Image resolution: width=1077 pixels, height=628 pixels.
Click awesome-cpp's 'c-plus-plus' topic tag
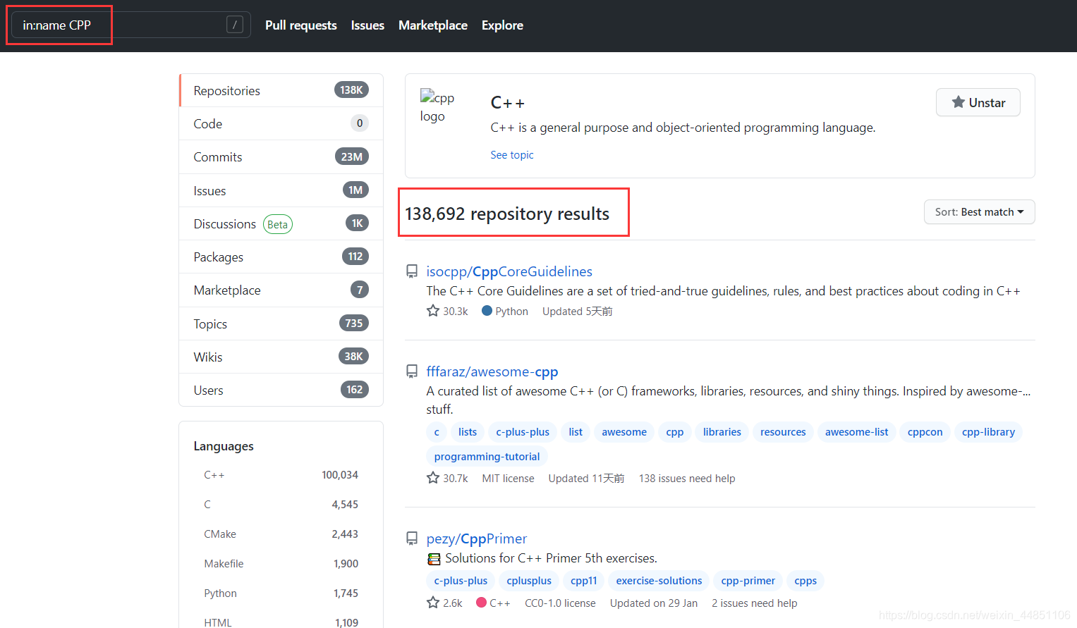pos(523,432)
